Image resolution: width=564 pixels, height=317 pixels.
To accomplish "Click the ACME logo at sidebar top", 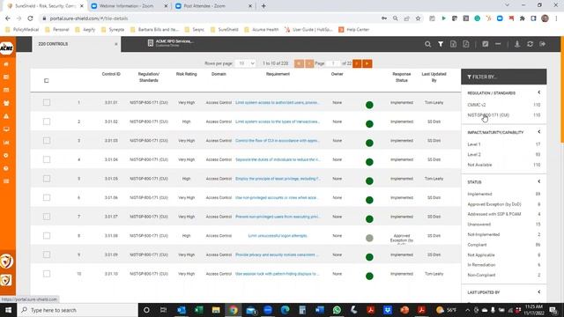I will [x=6, y=48].
